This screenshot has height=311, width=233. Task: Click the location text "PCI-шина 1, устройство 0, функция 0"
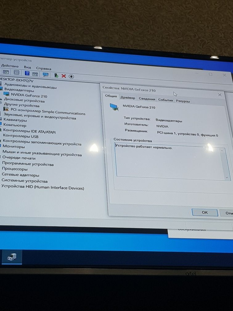tap(188, 134)
